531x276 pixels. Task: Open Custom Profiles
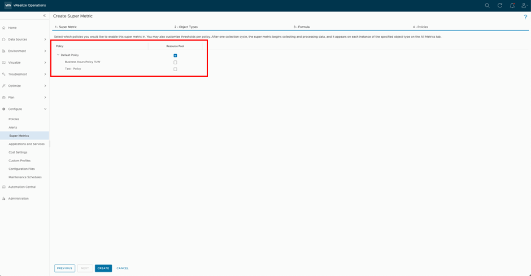tap(19, 161)
